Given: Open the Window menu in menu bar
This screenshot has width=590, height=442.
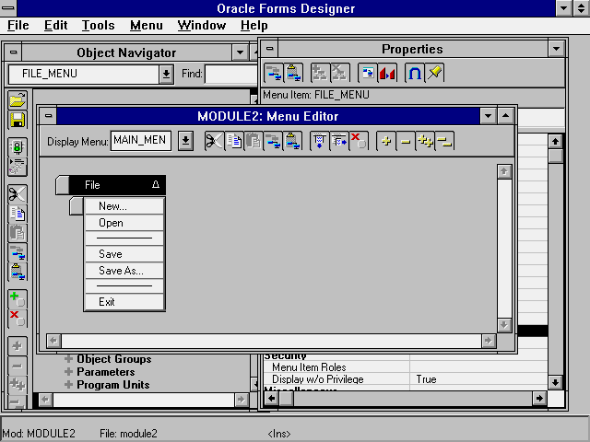Looking at the screenshot, I should point(201,26).
